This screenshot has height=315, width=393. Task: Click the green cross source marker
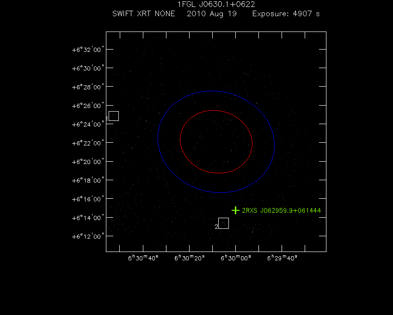[235, 210]
